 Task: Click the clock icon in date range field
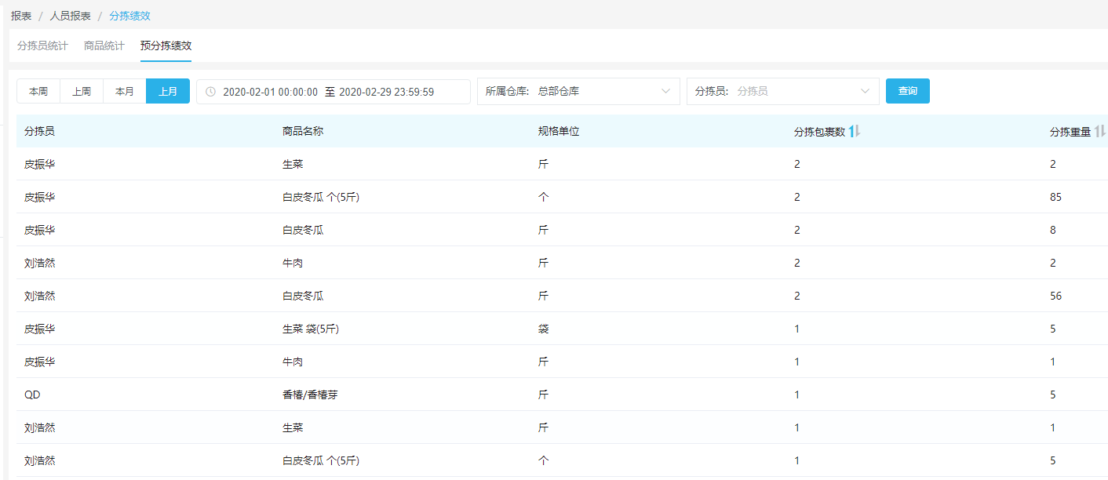210,92
